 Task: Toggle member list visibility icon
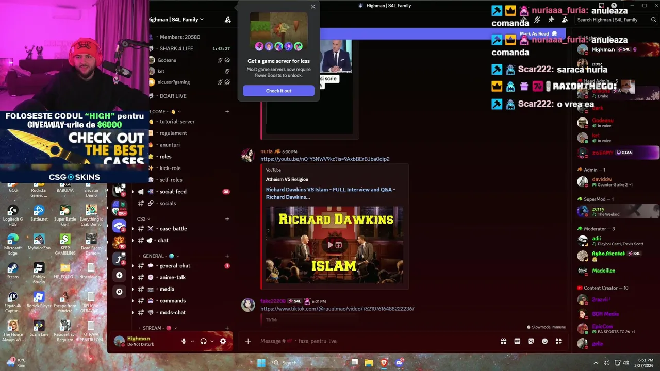click(x=565, y=20)
